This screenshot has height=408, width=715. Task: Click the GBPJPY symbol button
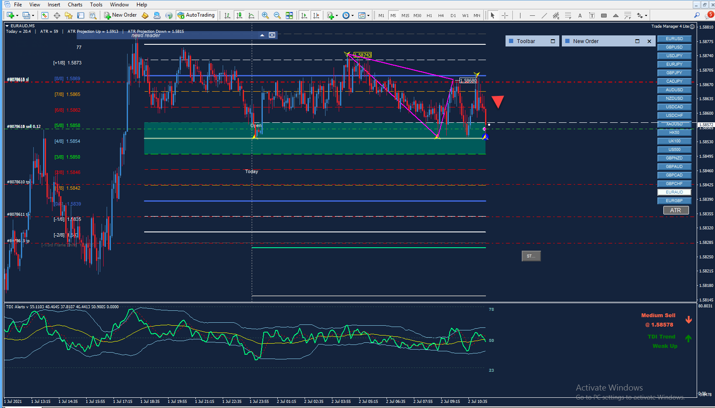pyautogui.click(x=674, y=73)
